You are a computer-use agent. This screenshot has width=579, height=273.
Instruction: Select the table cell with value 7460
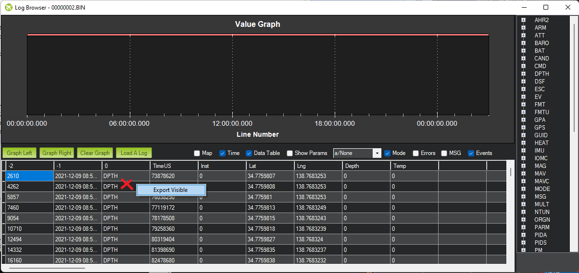[x=29, y=208]
